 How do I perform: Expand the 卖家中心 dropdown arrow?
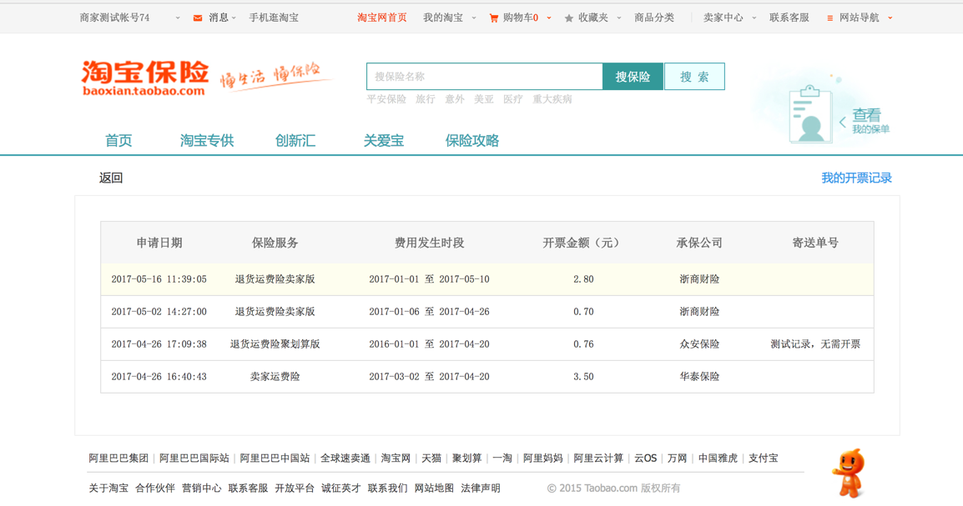click(x=754, y=18)
